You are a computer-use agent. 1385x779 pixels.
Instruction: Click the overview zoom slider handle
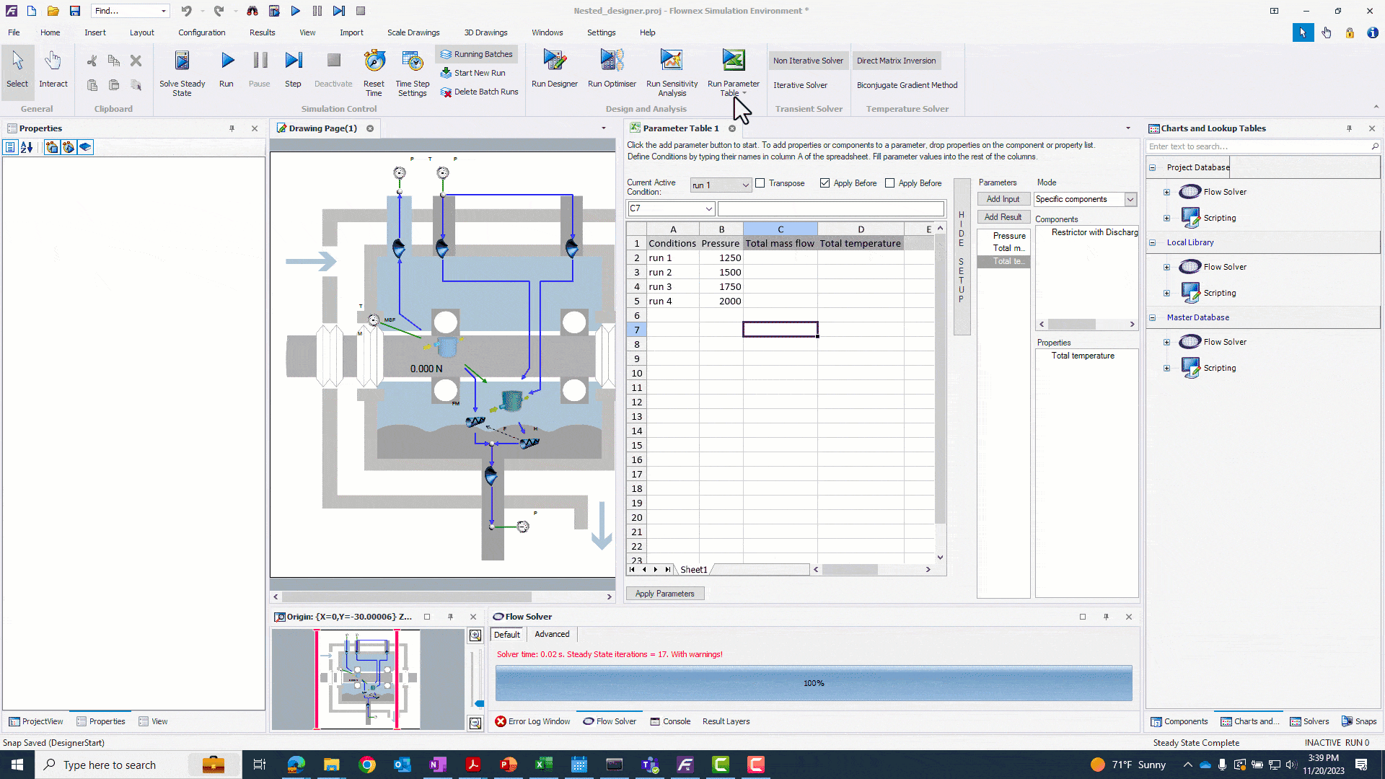click(x=479, y=703)
